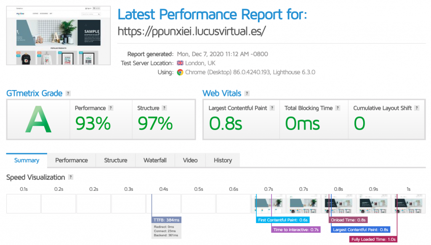431x245 pixels.
Task: Click the tested site URL heading
Action: 192,32
